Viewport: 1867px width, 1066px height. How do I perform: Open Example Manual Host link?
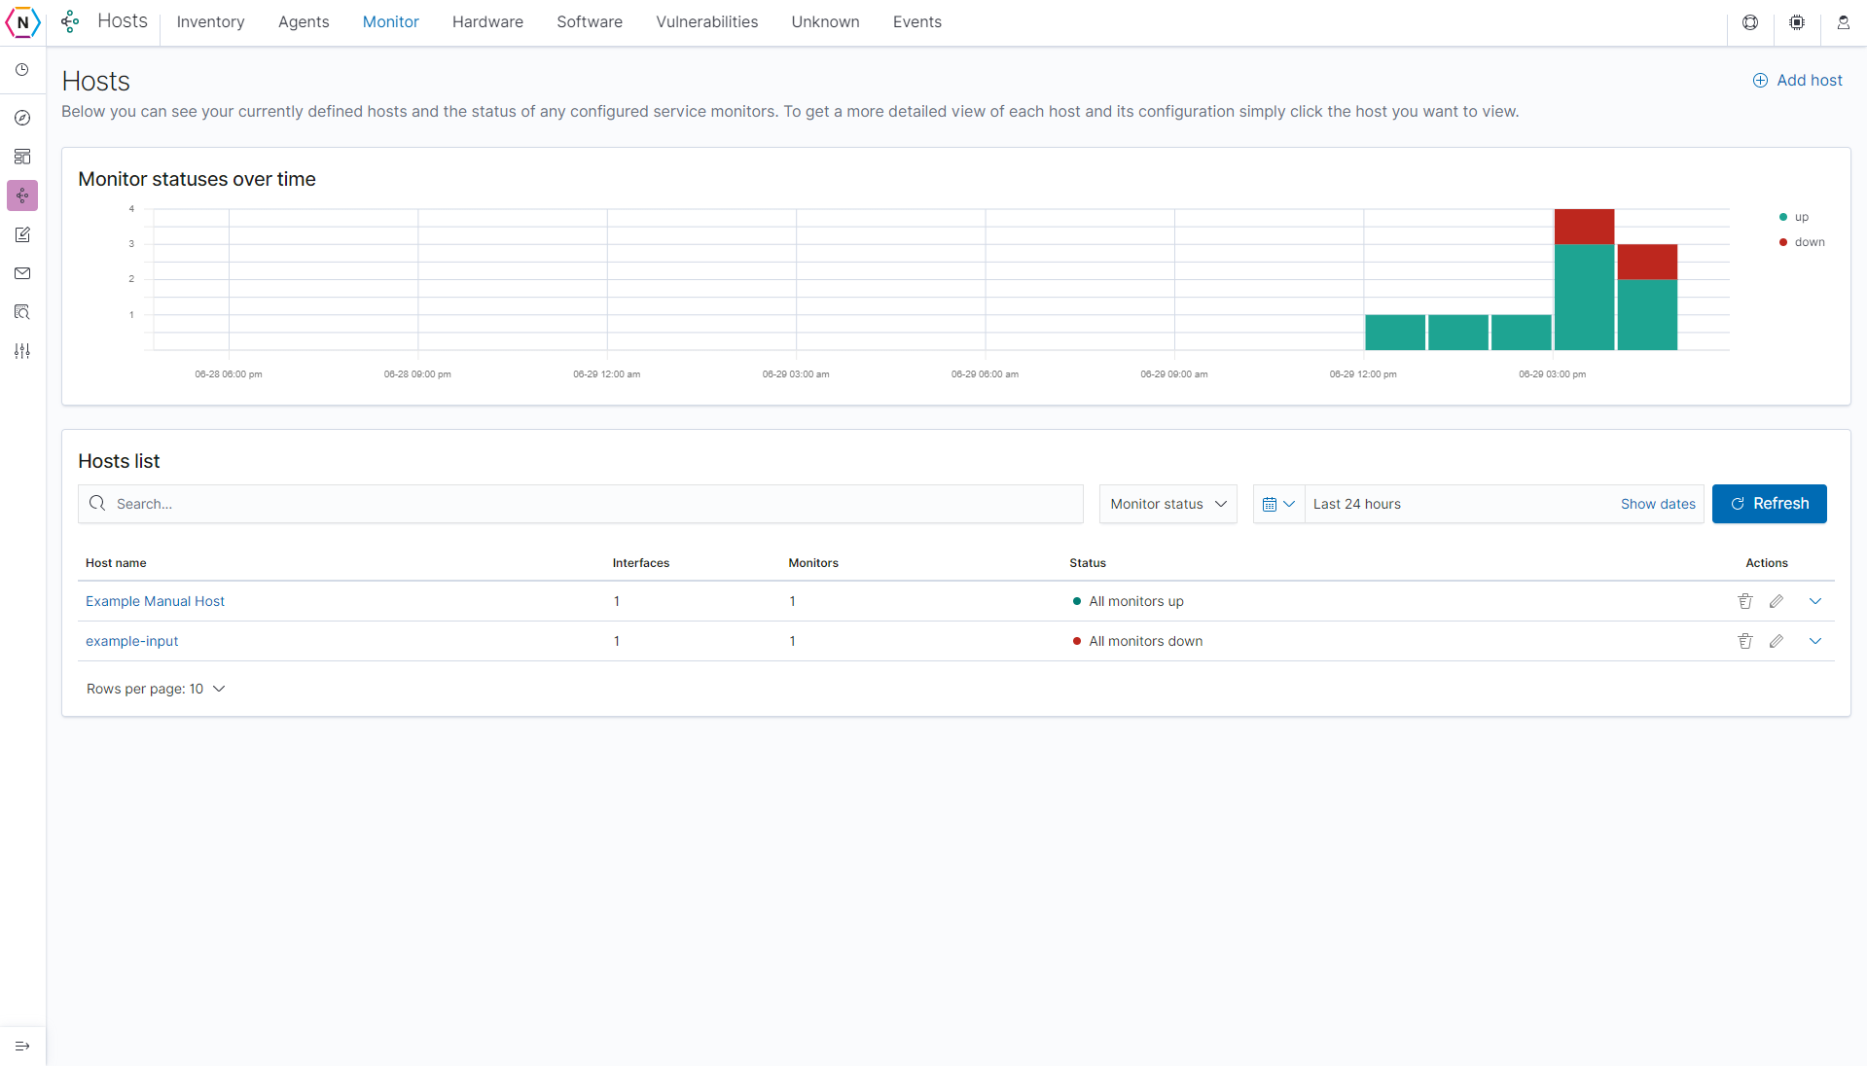coord(155,601)
